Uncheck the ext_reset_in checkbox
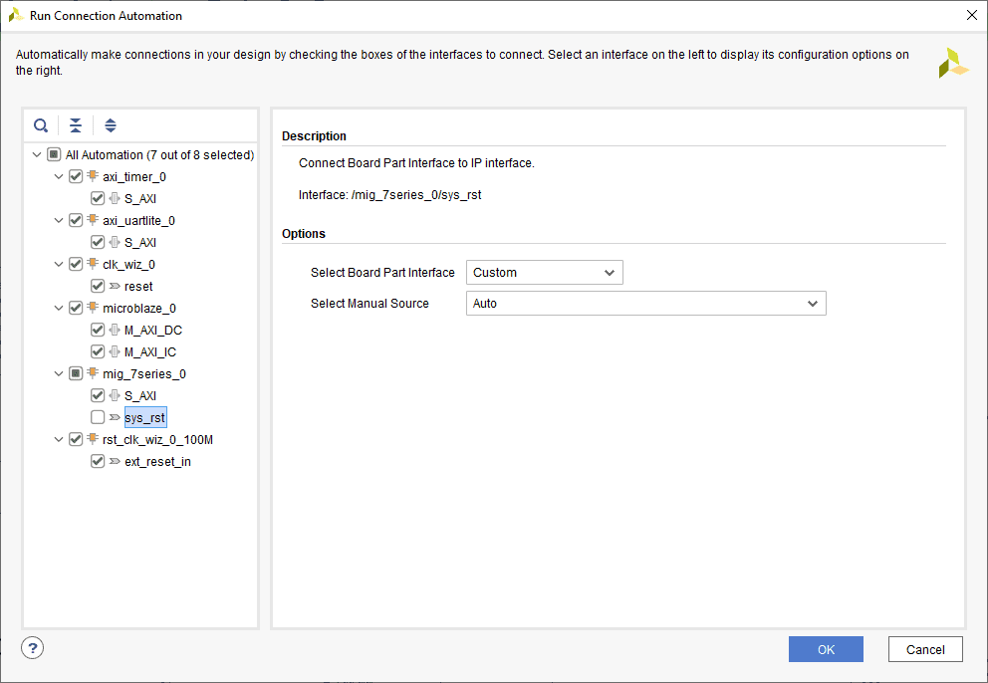 point(98,462)
